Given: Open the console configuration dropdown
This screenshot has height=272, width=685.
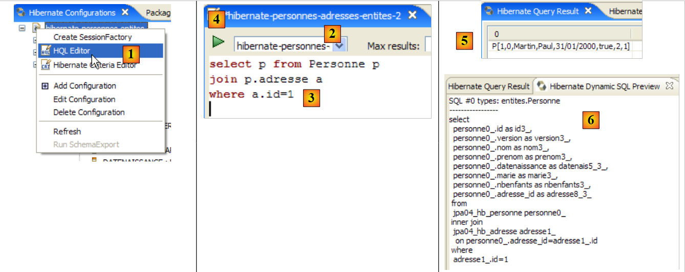Looking at the screenshot, I should click(x=339, y=46).
